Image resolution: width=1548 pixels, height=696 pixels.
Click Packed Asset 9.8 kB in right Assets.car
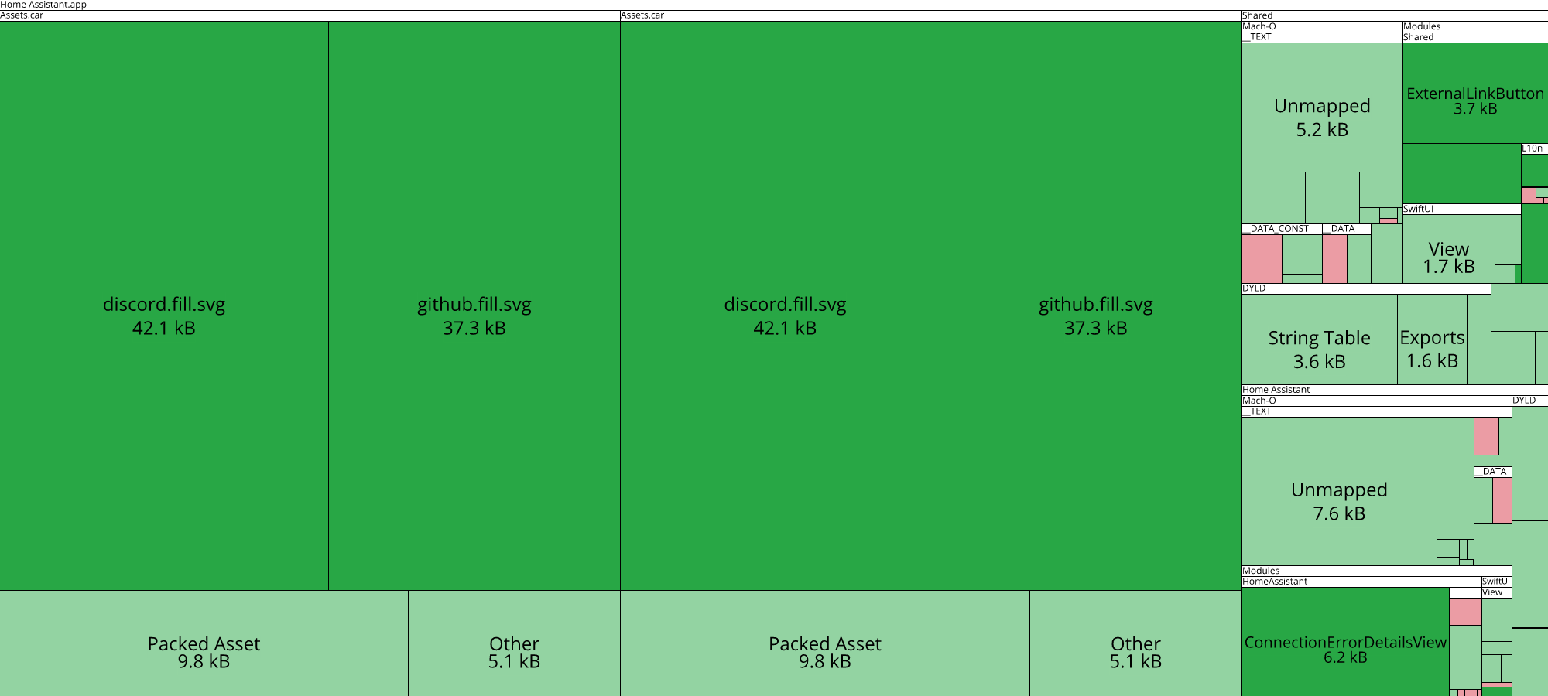click(x=825, y=643)
